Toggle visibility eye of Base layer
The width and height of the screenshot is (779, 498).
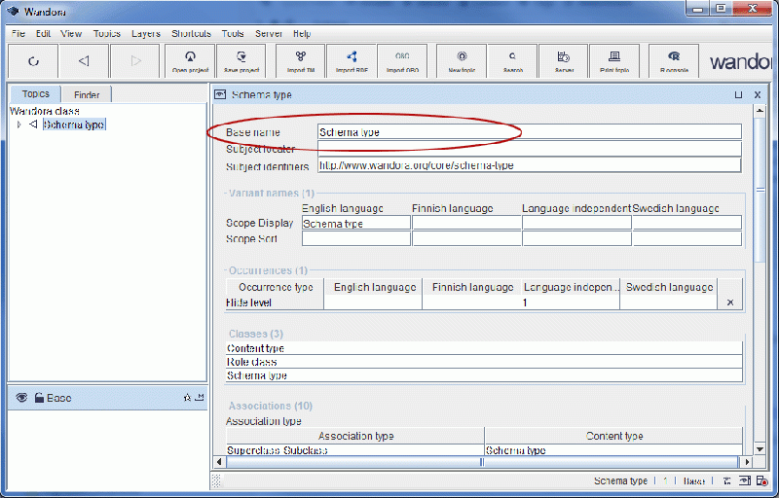coord(19,398)
